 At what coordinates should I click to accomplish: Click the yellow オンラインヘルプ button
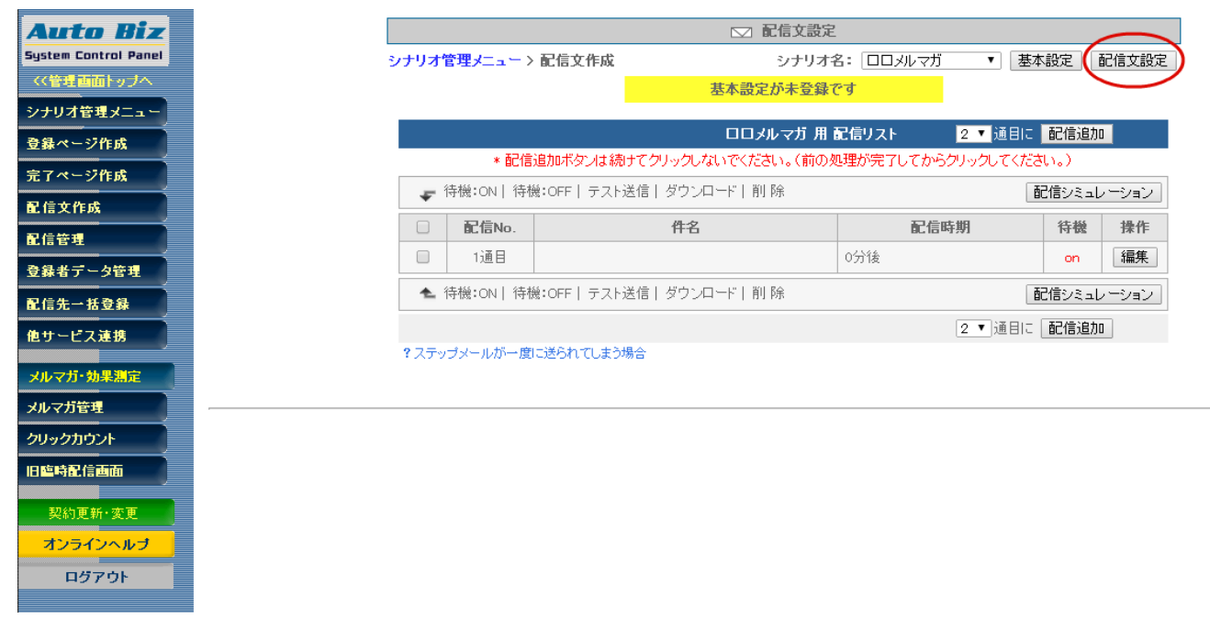tap(95, 545)
